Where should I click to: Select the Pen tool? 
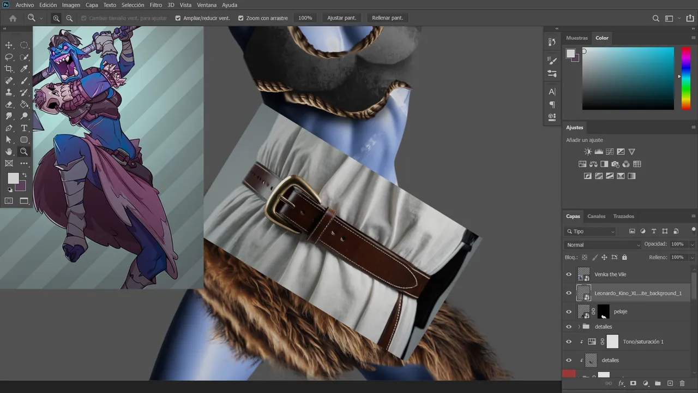[x=9, y=128]
